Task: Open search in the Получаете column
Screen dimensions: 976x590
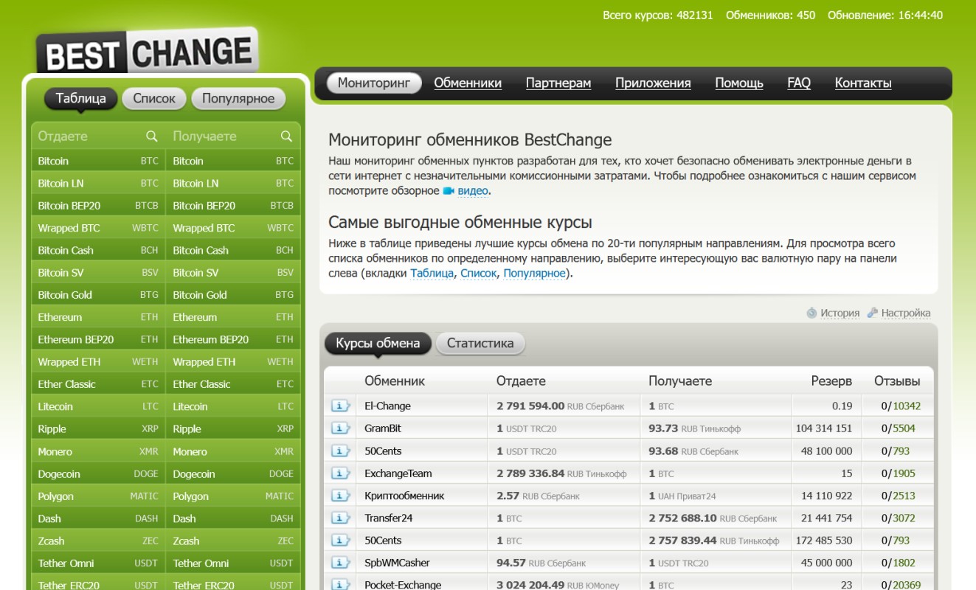Action: (x=287, y=136)
